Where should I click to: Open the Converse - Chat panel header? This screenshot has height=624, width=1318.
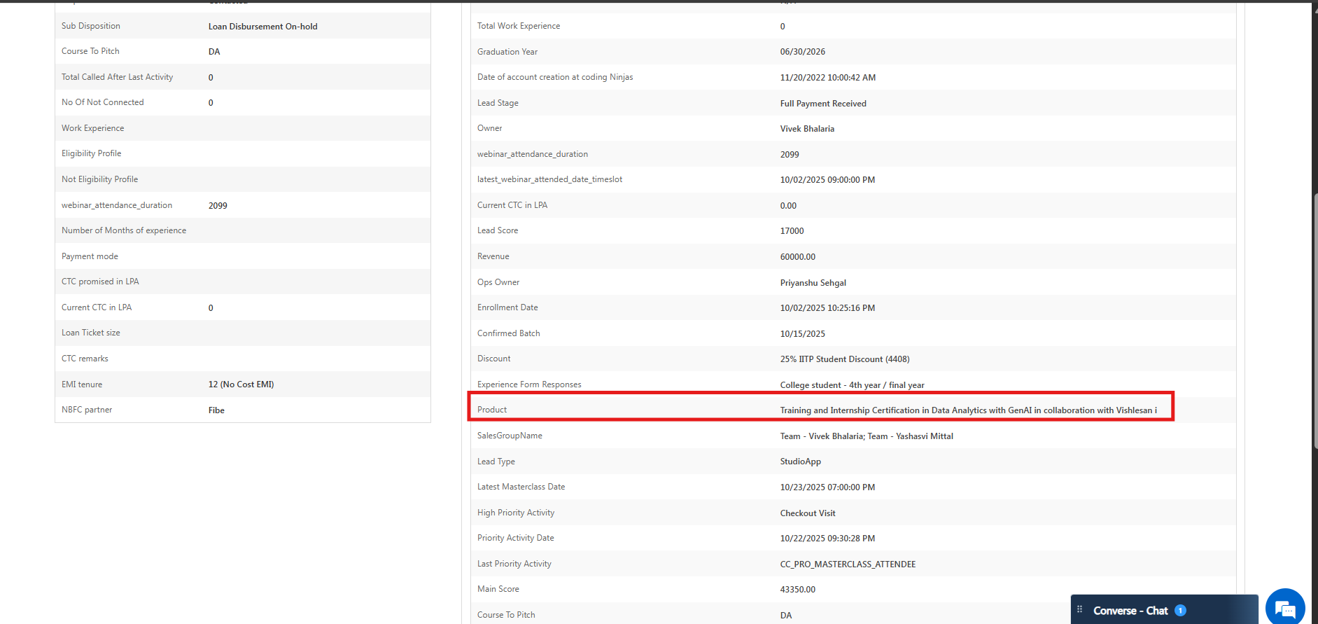coord(1130,611)
